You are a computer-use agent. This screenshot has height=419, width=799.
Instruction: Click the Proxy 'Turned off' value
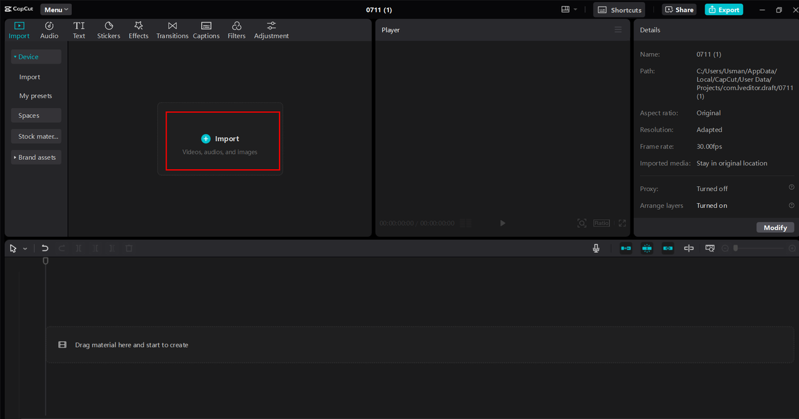pyautogui.click(x=712, y=189)
